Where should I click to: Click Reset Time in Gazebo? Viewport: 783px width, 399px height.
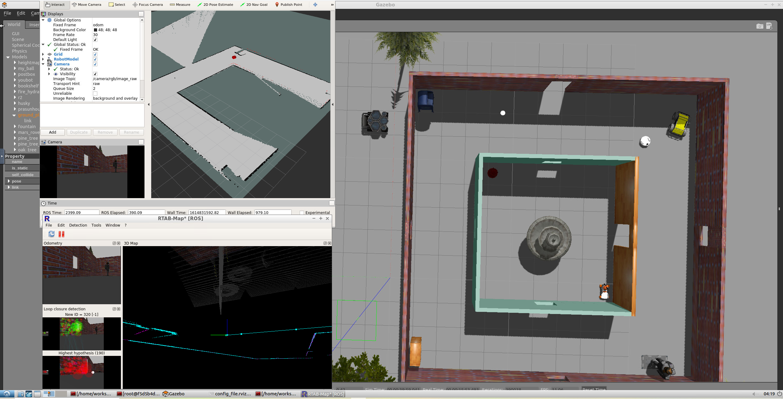[x=594, y=389]
